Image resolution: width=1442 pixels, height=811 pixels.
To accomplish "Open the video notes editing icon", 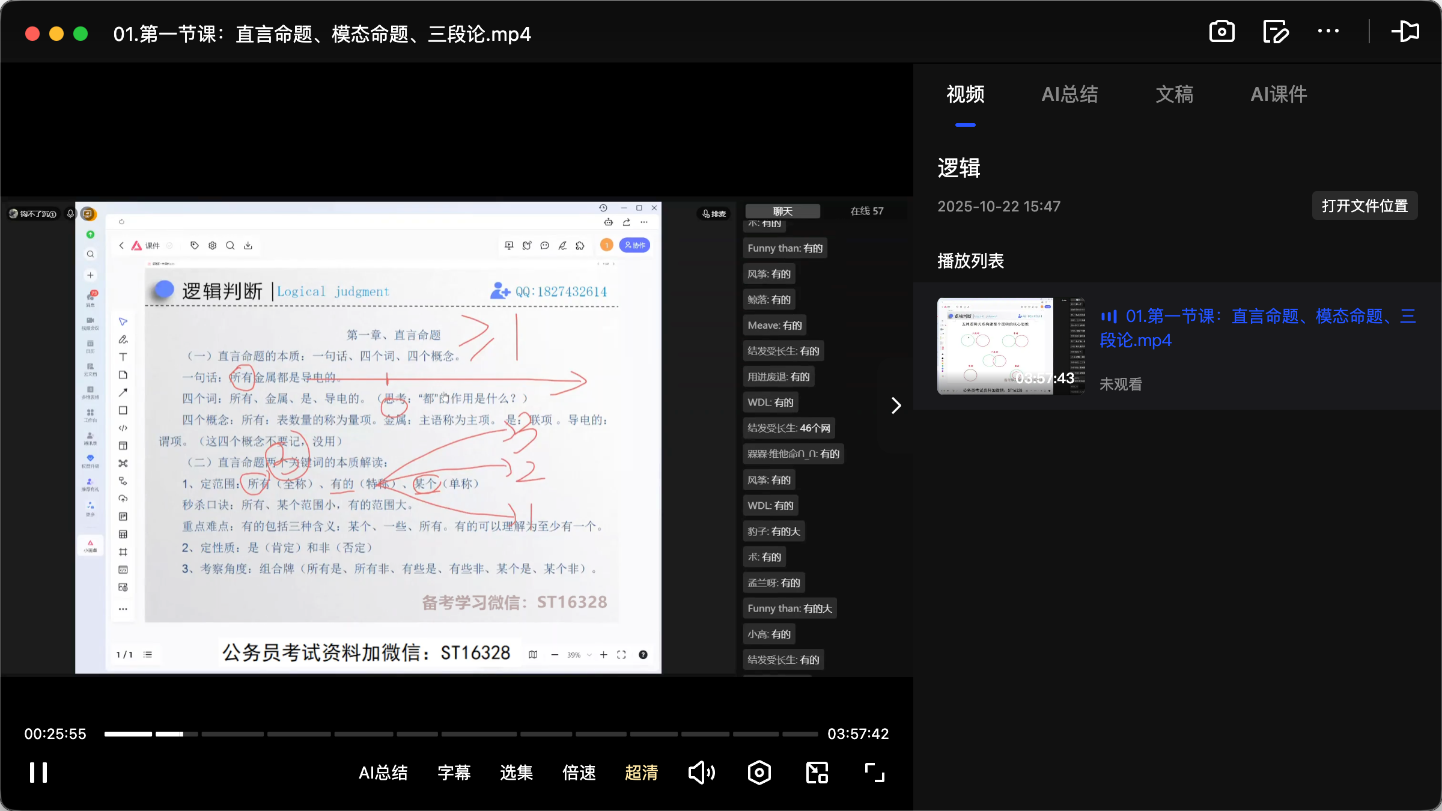I will pyautogui.click(x=1276, y=31).
